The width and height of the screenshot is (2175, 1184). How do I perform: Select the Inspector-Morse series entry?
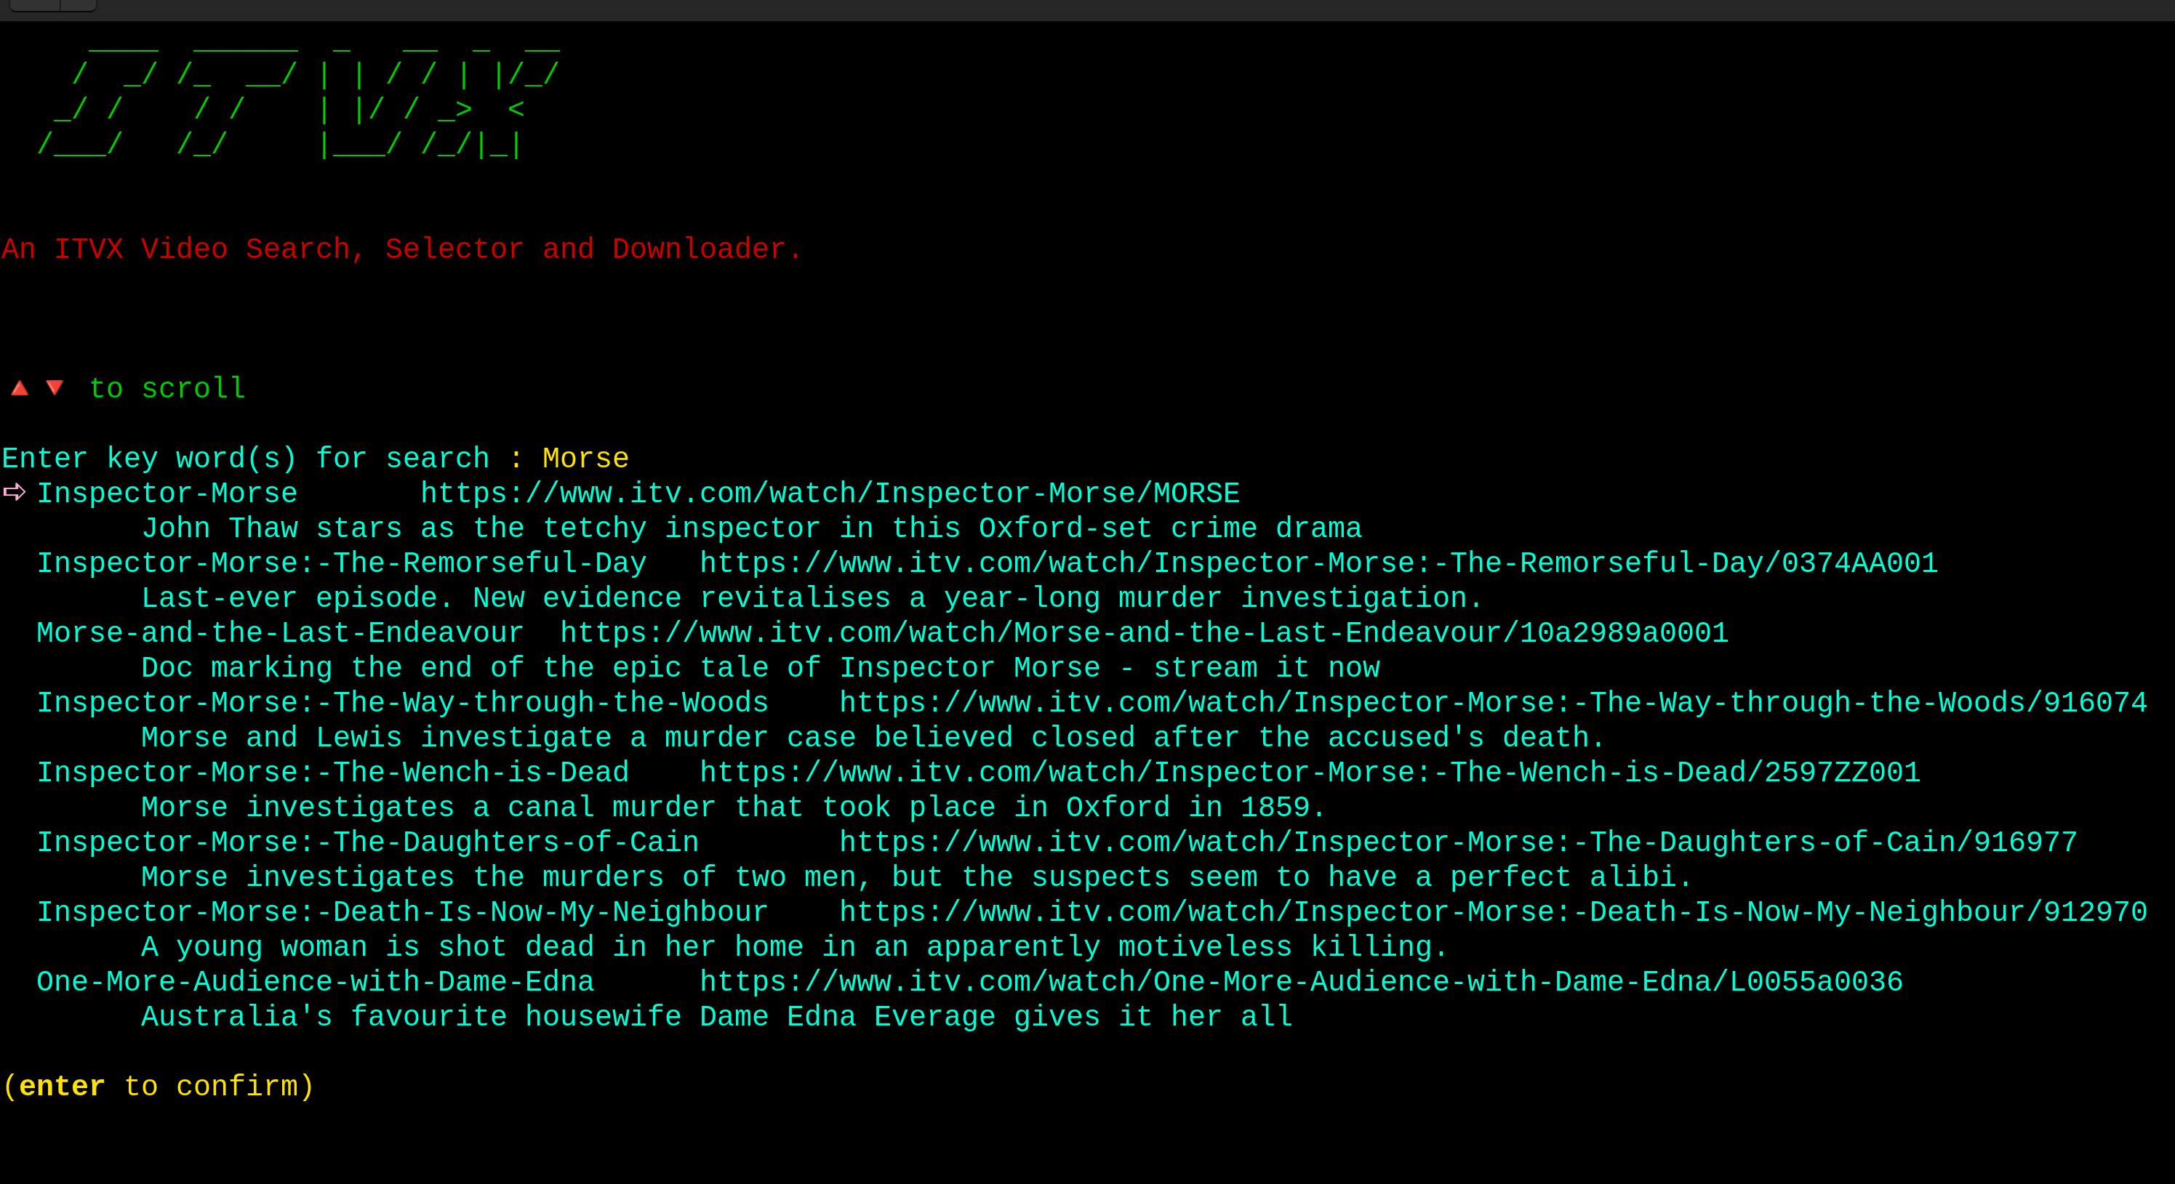point(167,494)
